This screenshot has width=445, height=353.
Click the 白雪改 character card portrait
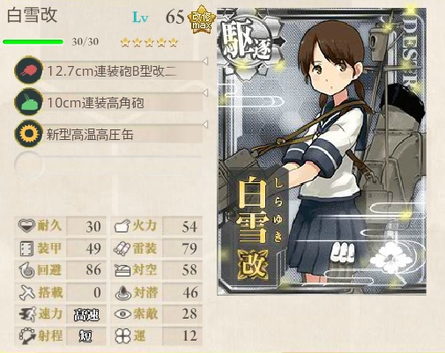[322, 151]
